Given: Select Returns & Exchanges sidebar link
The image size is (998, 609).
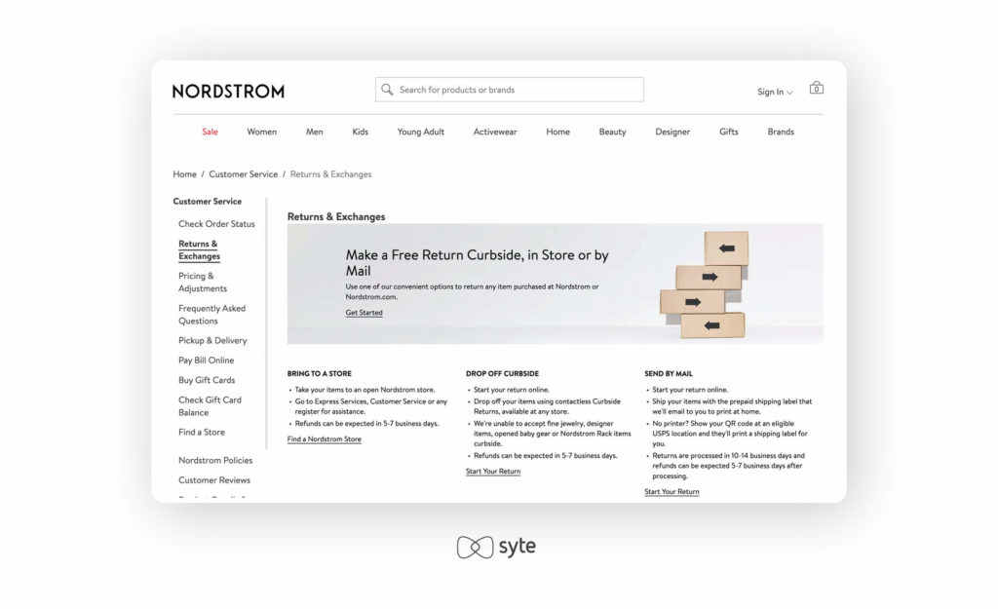Looking at the screenshot, I should pos(199,250).
